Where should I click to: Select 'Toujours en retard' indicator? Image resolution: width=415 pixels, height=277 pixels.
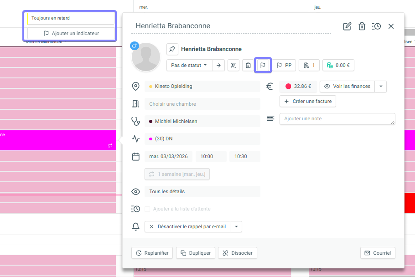click(x=71, y=18)
